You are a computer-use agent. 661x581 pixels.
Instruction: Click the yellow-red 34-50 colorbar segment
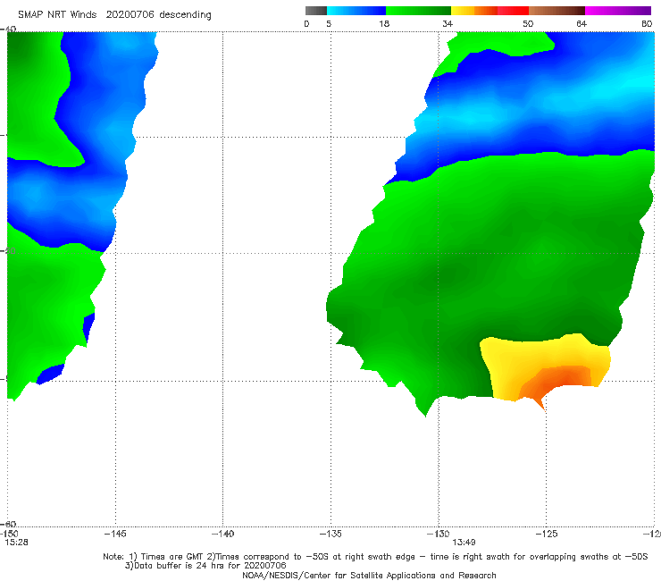(489, 11)
